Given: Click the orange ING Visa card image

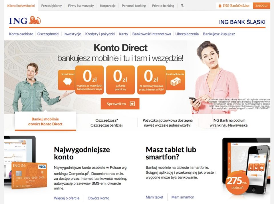Looking at the screenshot, I should tap(29, 175).
